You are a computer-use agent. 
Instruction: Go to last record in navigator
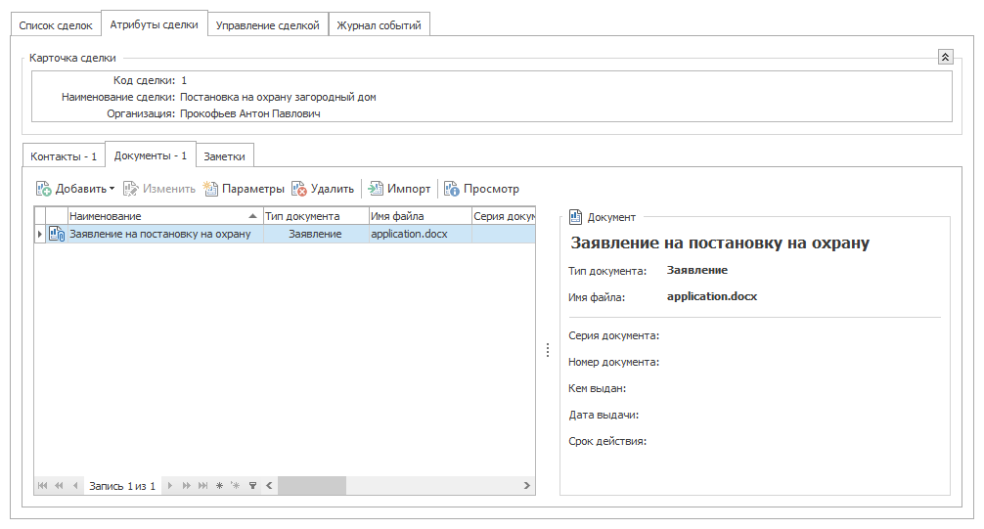[202, 486]
